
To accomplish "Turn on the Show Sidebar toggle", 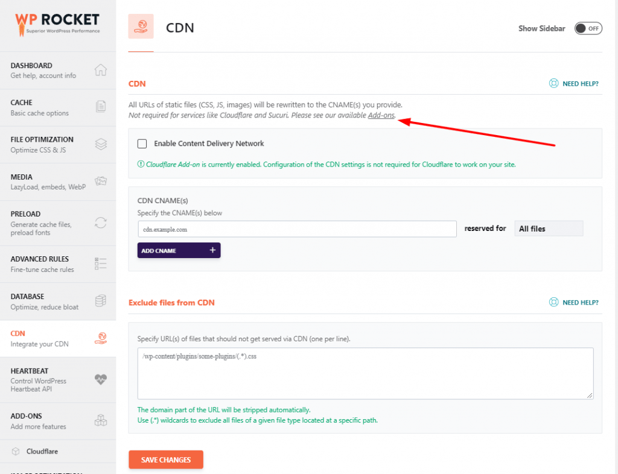I will [588, 28].
